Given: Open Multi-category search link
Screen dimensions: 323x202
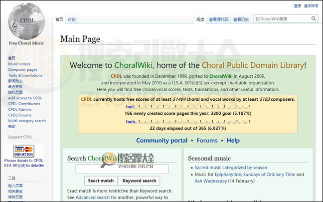Looking at the screenshot, I should 27,121.
